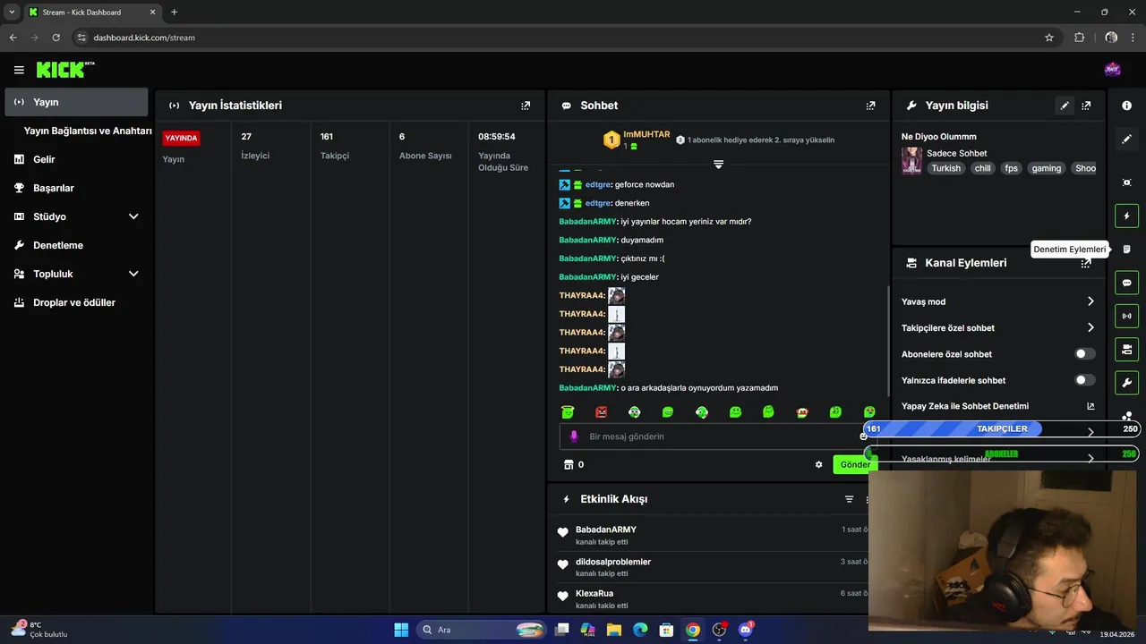
Task: Open Yavaş mod settings chevron
Action: (x=1090, y=301)
